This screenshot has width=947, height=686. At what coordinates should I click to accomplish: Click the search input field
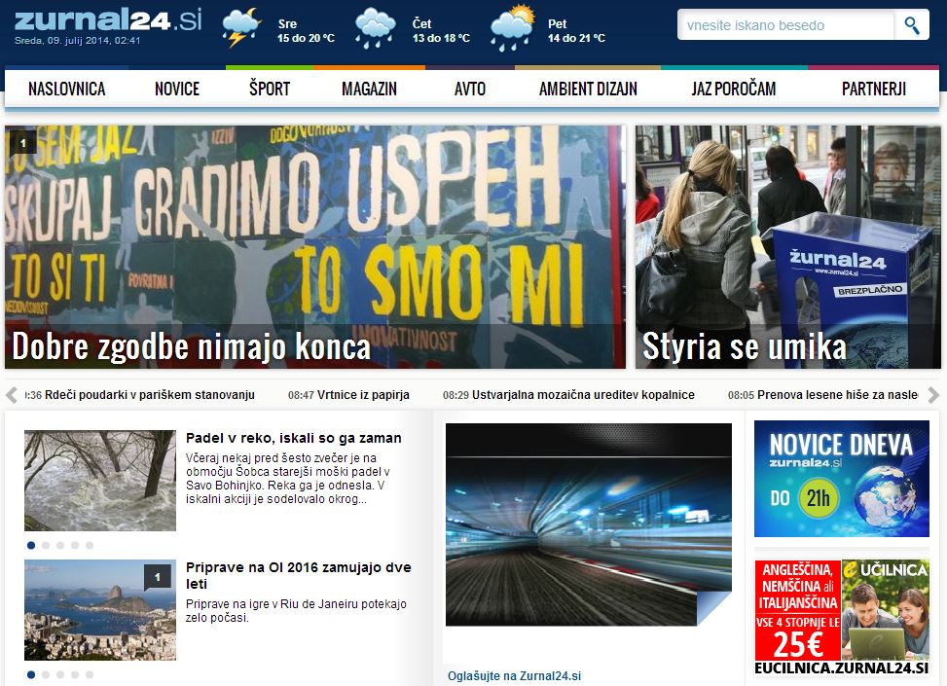pos(783,25)
